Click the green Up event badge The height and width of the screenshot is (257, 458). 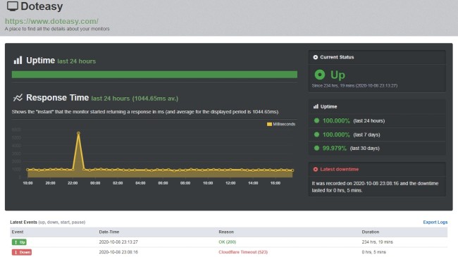click(x=19, y=242)
